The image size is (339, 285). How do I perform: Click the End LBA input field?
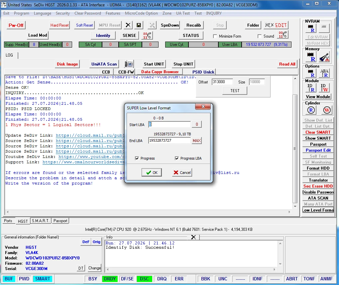pos(169,141)
